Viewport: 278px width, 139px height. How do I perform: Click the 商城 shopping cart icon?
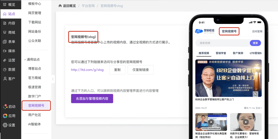point(5,32)
